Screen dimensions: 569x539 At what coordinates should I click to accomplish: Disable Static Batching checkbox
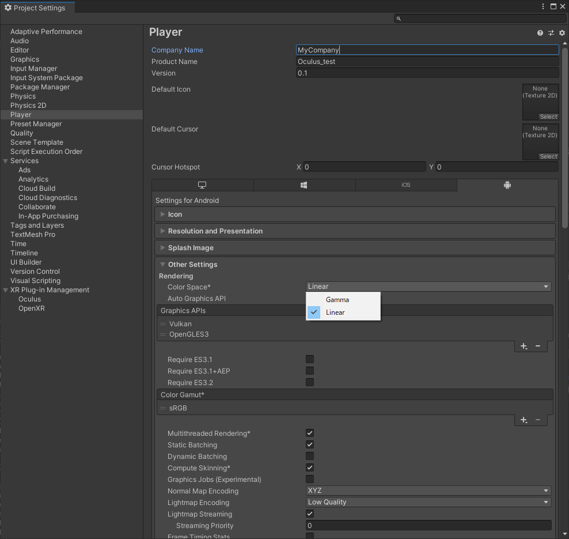coord(310,445)
